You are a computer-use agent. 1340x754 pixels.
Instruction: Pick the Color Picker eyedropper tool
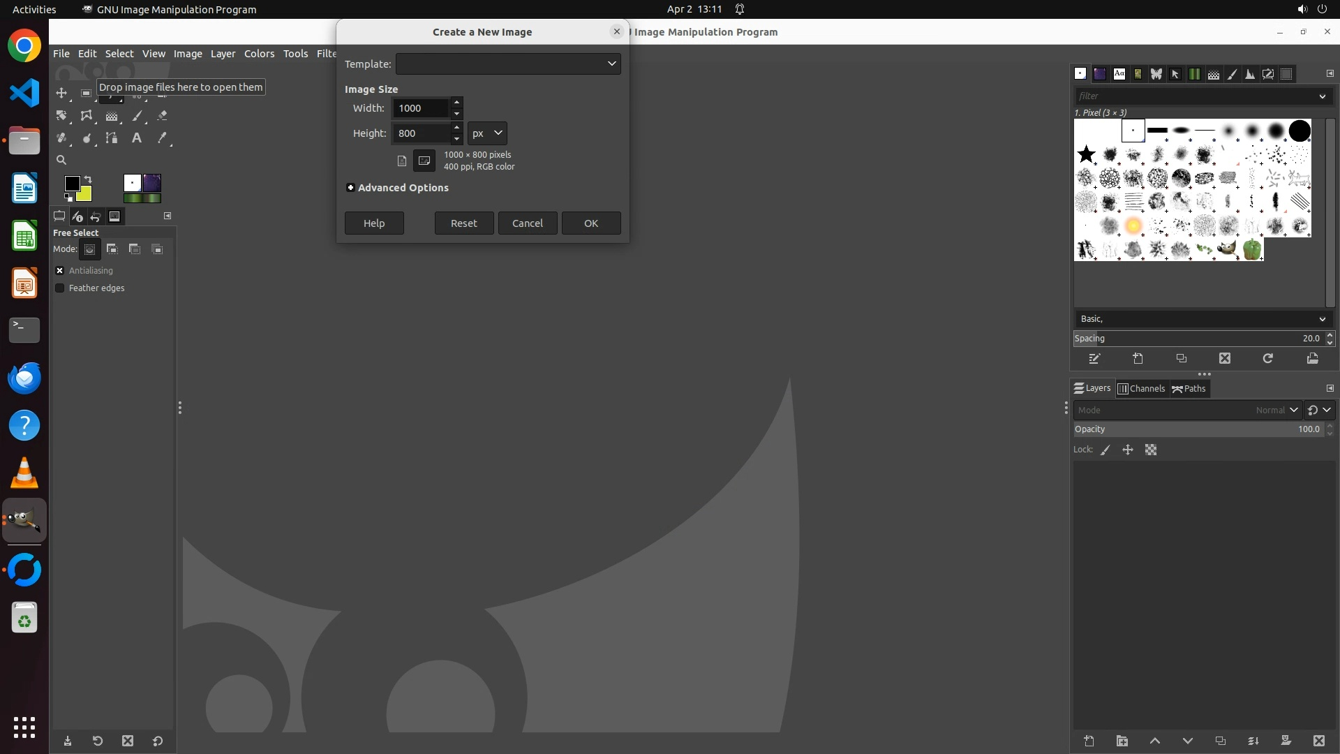[x=162, y=138]
